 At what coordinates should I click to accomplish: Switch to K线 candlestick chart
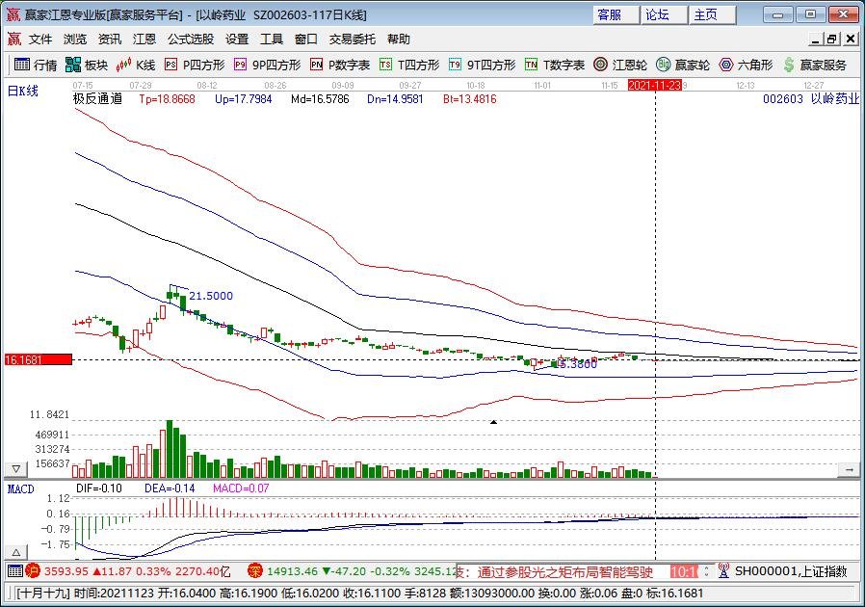click(x=136, y=66)
